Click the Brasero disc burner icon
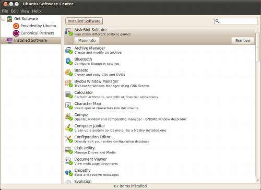 (x=68, y=73)
